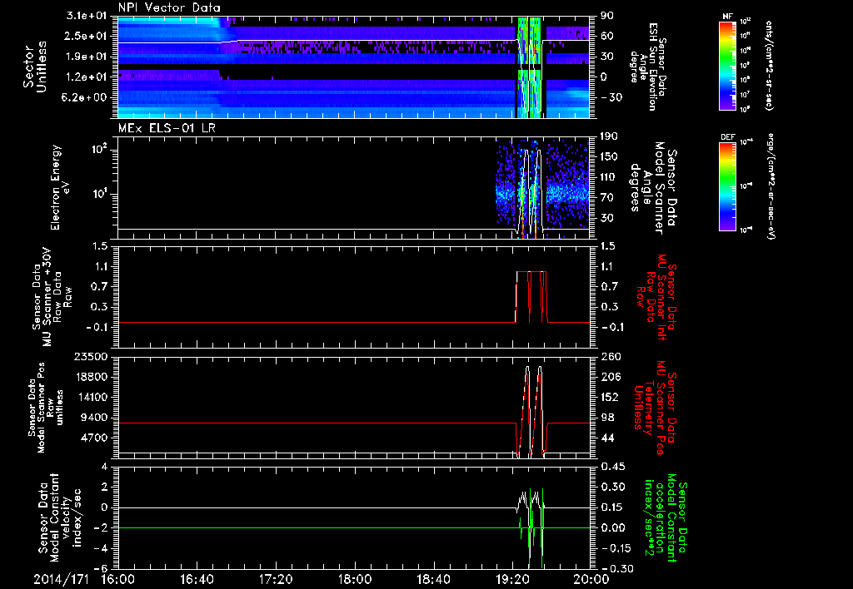The width and height of the screenshot is (853, 589).
Task: Click the "cnts/(cm**2-sr-sec)" units label
Action: tap(769, 65)
